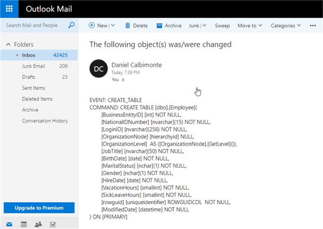The height and width of the screenshot is (229, 323).
Task: Open the Categories dropdown
Action: click(x=286, y=26)
